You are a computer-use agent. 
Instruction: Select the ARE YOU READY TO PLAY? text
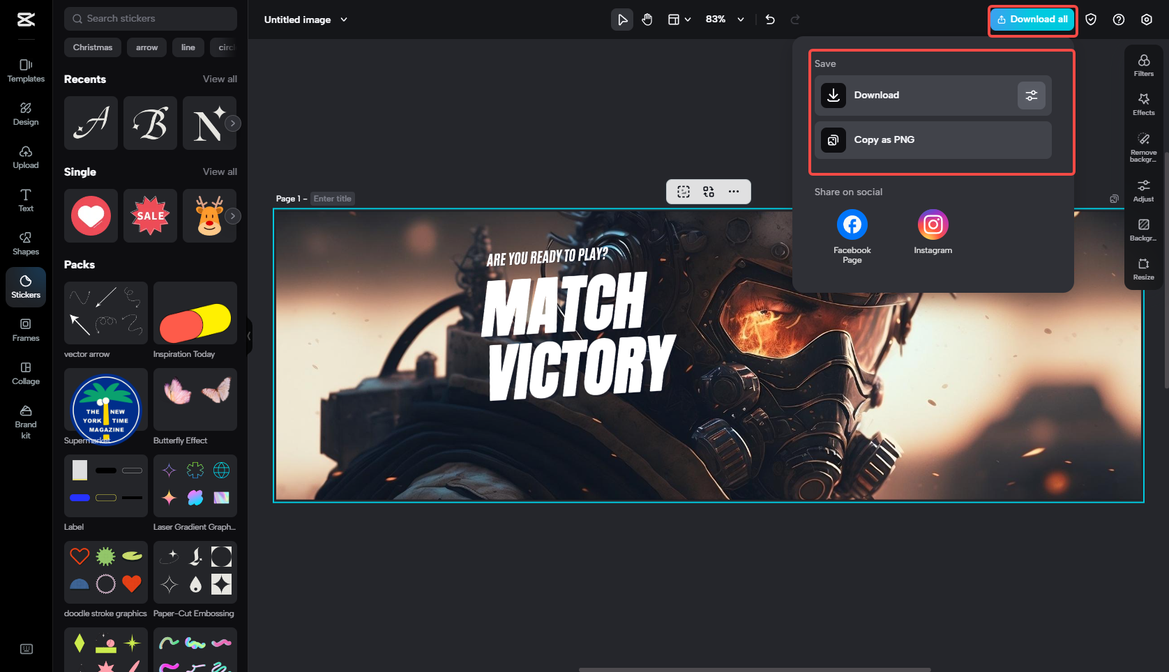tap(548, 257)
